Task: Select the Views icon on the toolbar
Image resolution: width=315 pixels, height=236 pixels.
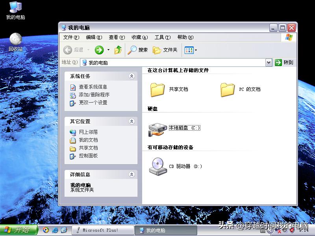Action: tap(189, 50)
